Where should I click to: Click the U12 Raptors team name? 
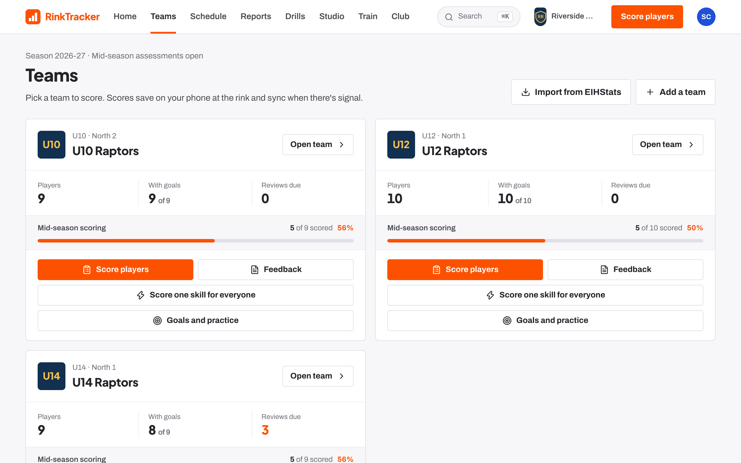click(454, 151)
